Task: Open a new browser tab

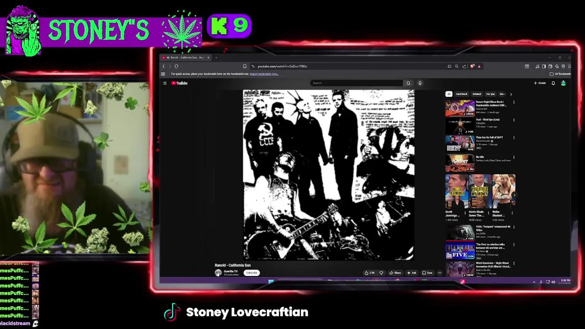Action: (217, 58)
